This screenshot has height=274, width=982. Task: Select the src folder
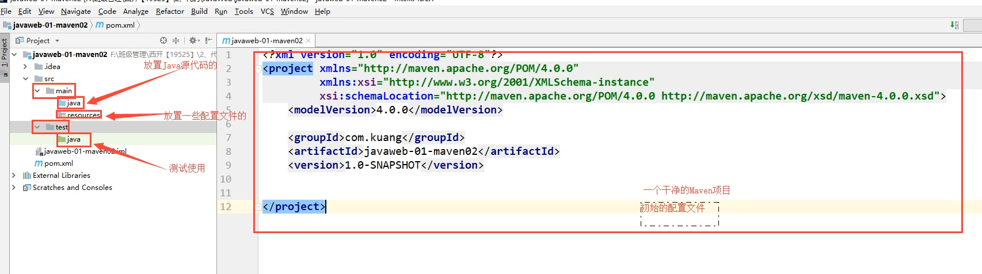tap(49, 79)
